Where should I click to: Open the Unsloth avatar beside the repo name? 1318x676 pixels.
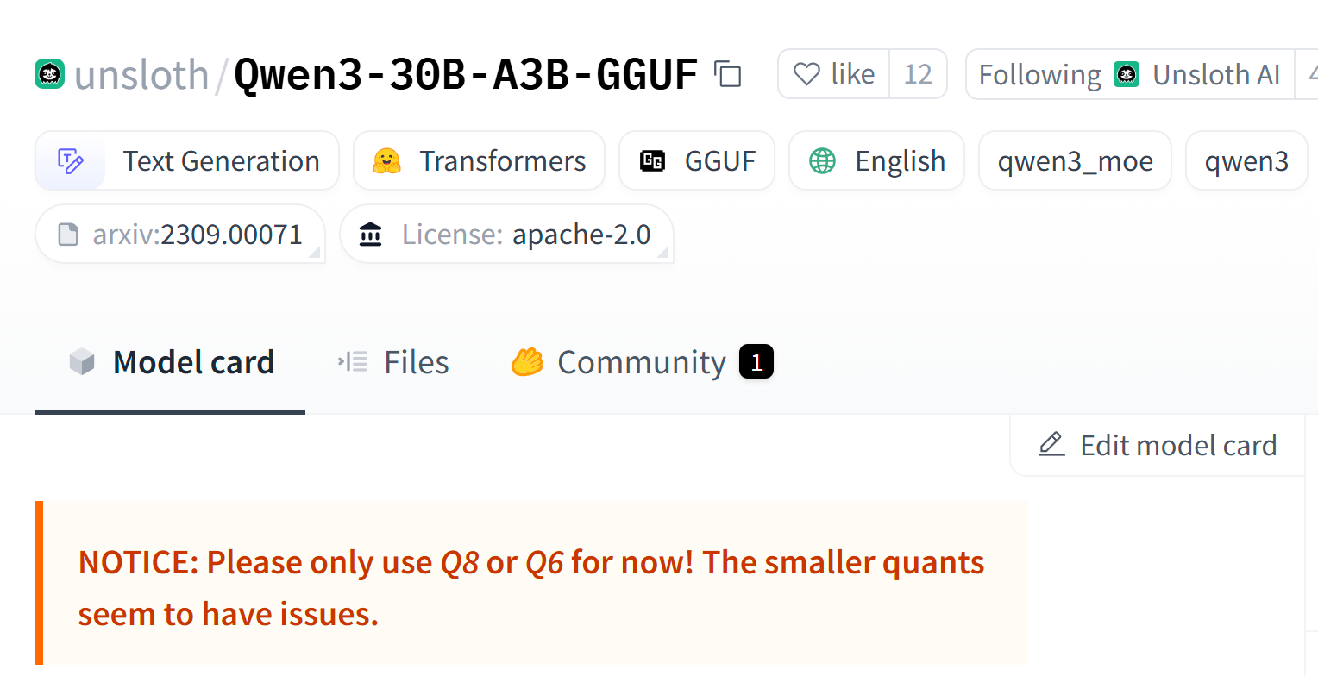tap(50, 74)
